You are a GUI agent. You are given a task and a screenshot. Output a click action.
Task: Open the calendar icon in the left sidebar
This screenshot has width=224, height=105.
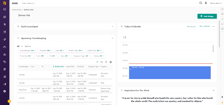click(x=5, y=17)
